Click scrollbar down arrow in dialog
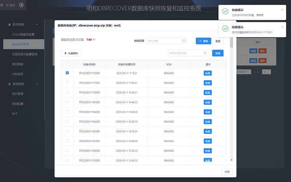 231,160
